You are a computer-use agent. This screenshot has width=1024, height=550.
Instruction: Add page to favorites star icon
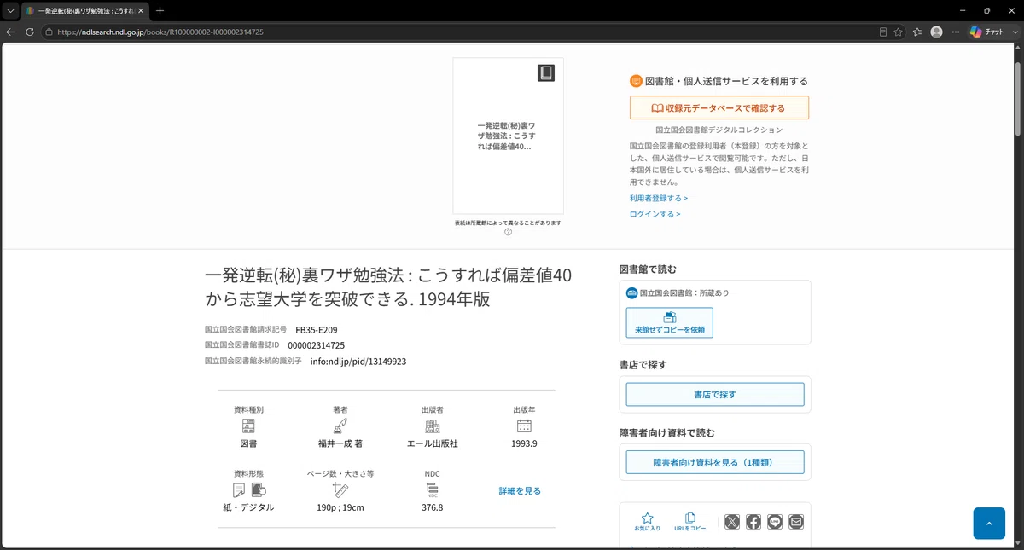[x=898, y=32]
